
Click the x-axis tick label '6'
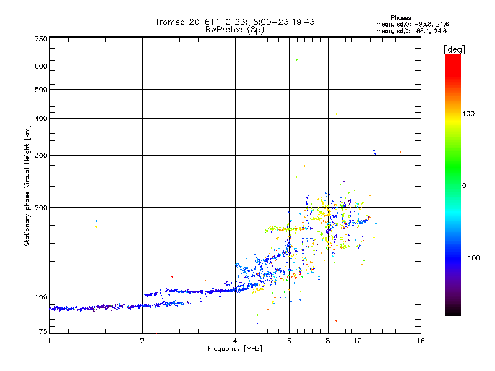pyautogui.click(x=289, y=341)
